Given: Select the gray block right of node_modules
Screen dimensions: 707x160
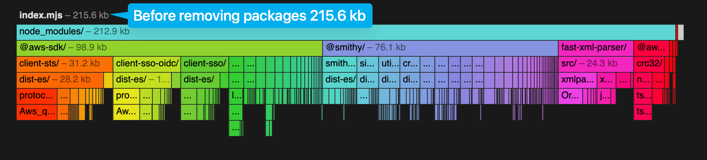Looking at the screenshot, I should [x=681, y=32].
